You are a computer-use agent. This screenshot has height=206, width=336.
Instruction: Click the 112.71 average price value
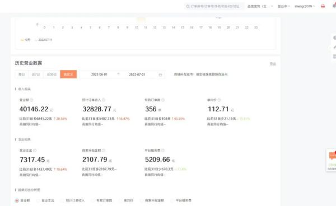click(x=218, y=109)
